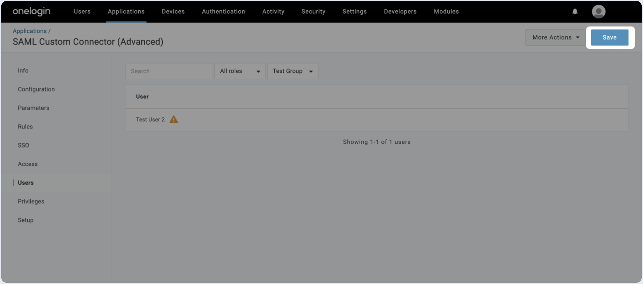Focus the Search users input field
643x284 pixels.
(x=169, y=71)
